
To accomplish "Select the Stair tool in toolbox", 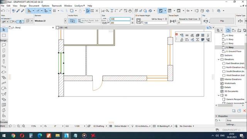I will 4,78.
